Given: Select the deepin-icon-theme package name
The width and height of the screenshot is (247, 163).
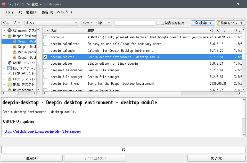Looking at the screenshot, I should tap(65, 84).
